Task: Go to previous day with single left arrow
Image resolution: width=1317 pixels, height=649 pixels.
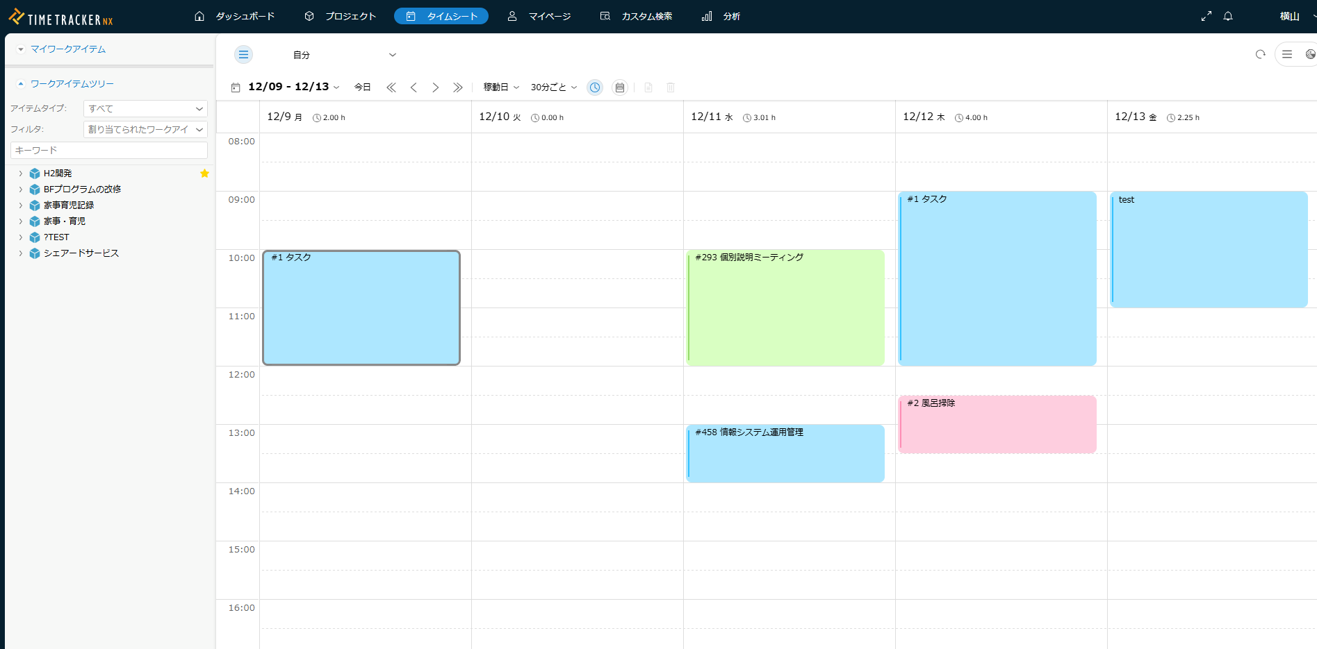Action: 414,87
